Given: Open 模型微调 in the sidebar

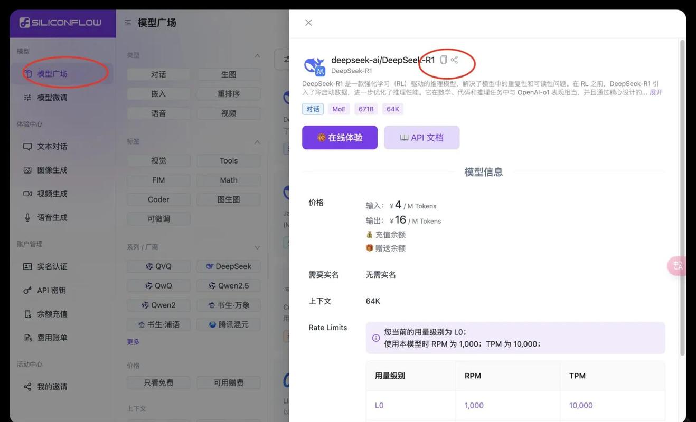Looking at the screenshot, I should point(61,98).
